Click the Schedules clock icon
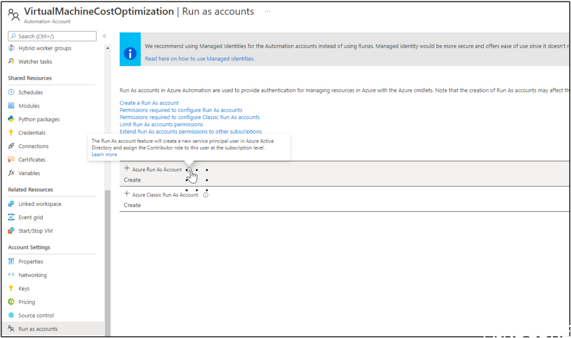 11,92
